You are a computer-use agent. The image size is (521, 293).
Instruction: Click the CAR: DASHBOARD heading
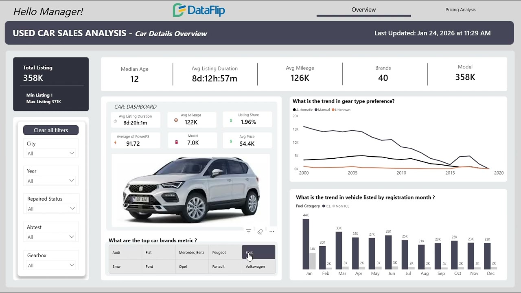135,107
